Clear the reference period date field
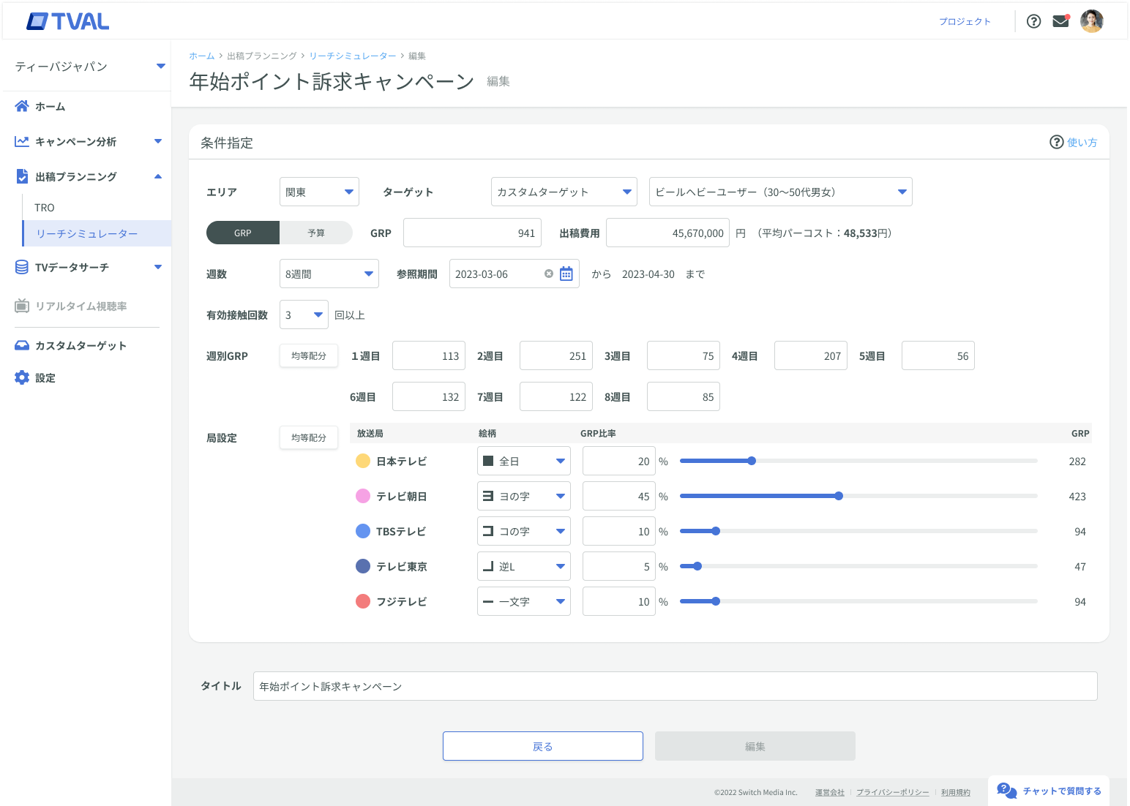The width and height of the screenshot is (1130, 806). click(549, 274)
